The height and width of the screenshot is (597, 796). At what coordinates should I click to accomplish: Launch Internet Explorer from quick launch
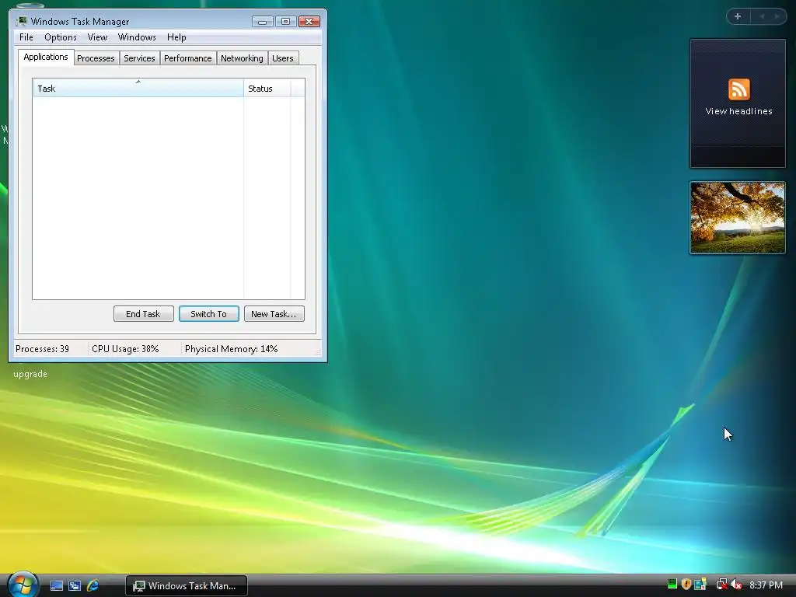click(93, 586)
